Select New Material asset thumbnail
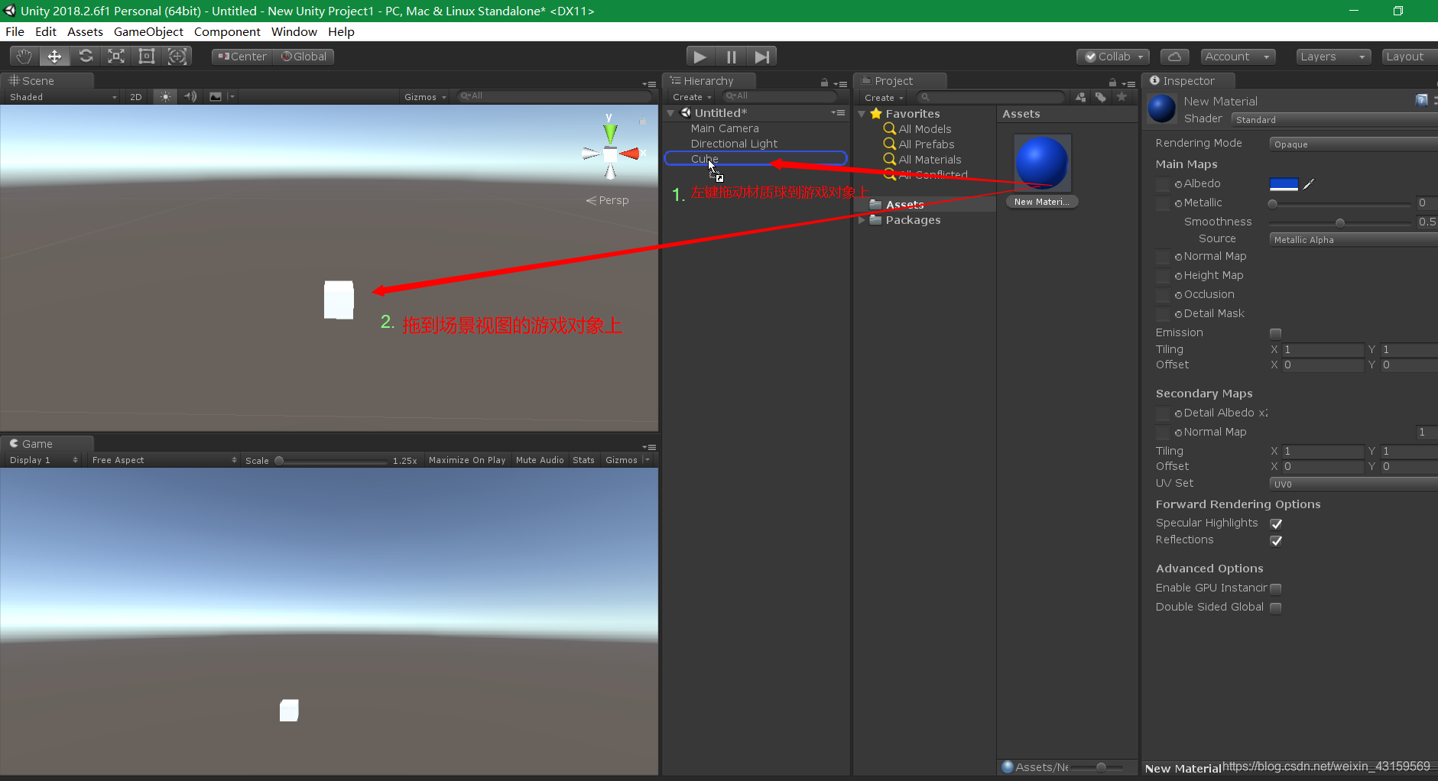This screenshot has height=781, width=1438. 1042,163
